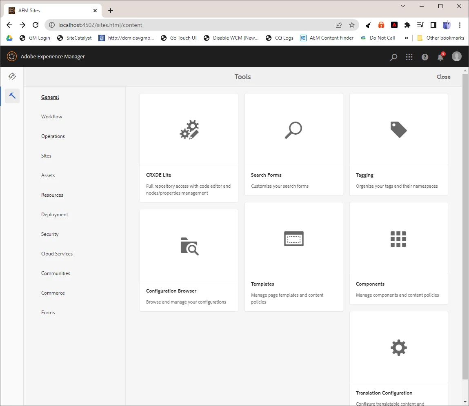The width and height of the screenshot is (469, 406).
Task: Bookmark this page with the star icon
Action: coord(352,25)
